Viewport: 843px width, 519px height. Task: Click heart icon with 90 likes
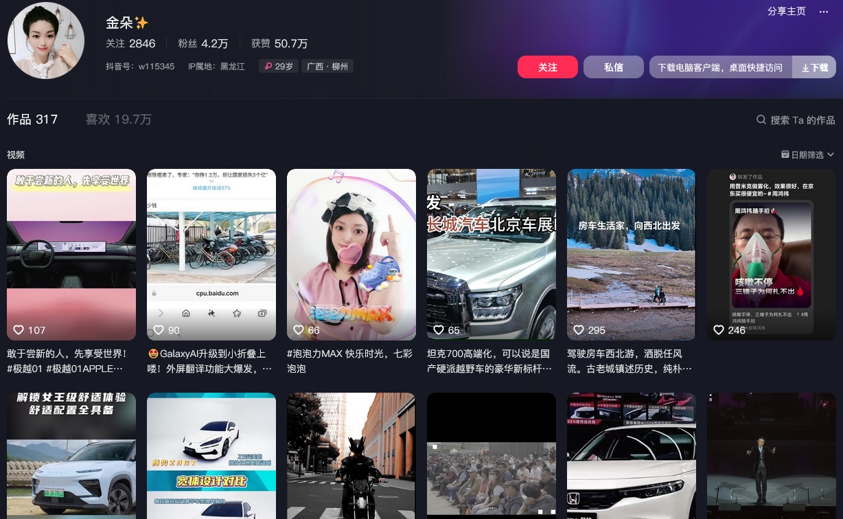coord(159,330)
